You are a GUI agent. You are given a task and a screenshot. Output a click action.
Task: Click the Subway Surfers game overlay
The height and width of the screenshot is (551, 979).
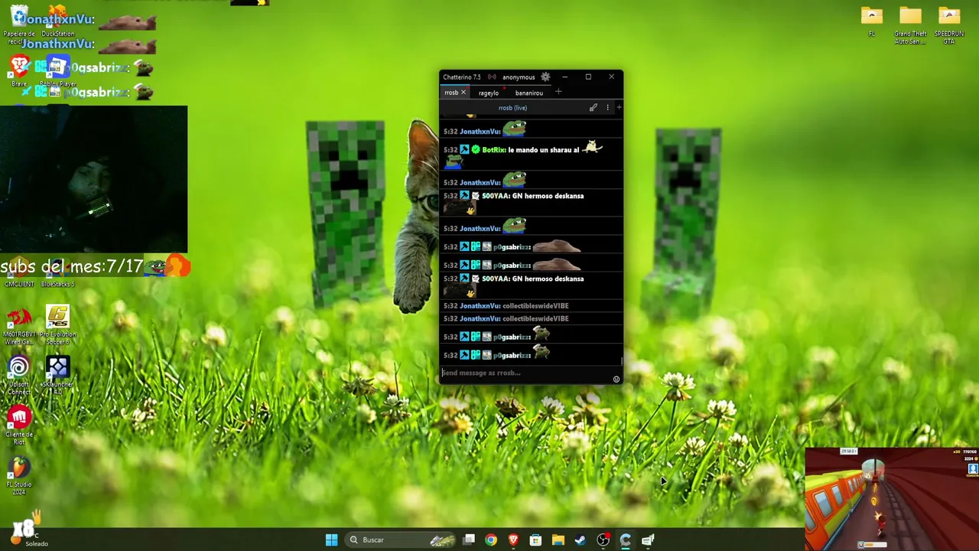[892, 499]
